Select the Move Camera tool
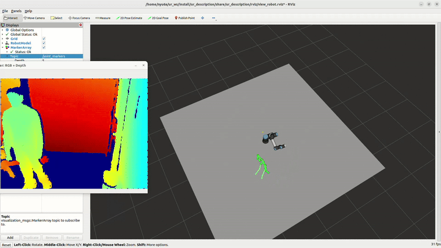 tap(34, 18)
